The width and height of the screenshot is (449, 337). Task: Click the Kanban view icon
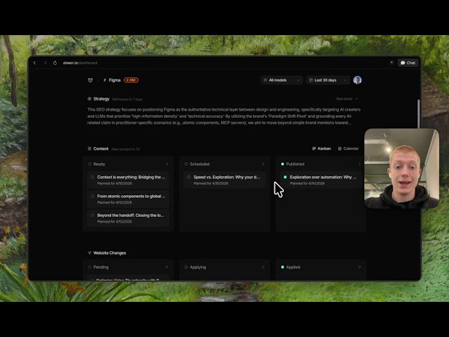pyautogui.click(x=314, y=149)
